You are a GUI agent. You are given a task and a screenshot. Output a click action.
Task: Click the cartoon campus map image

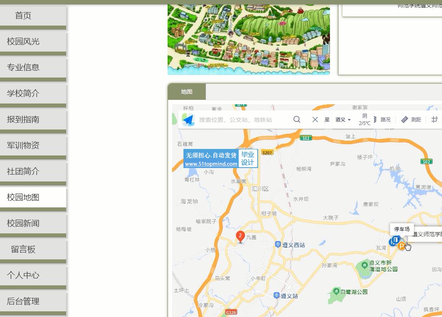tap(249, 39)
